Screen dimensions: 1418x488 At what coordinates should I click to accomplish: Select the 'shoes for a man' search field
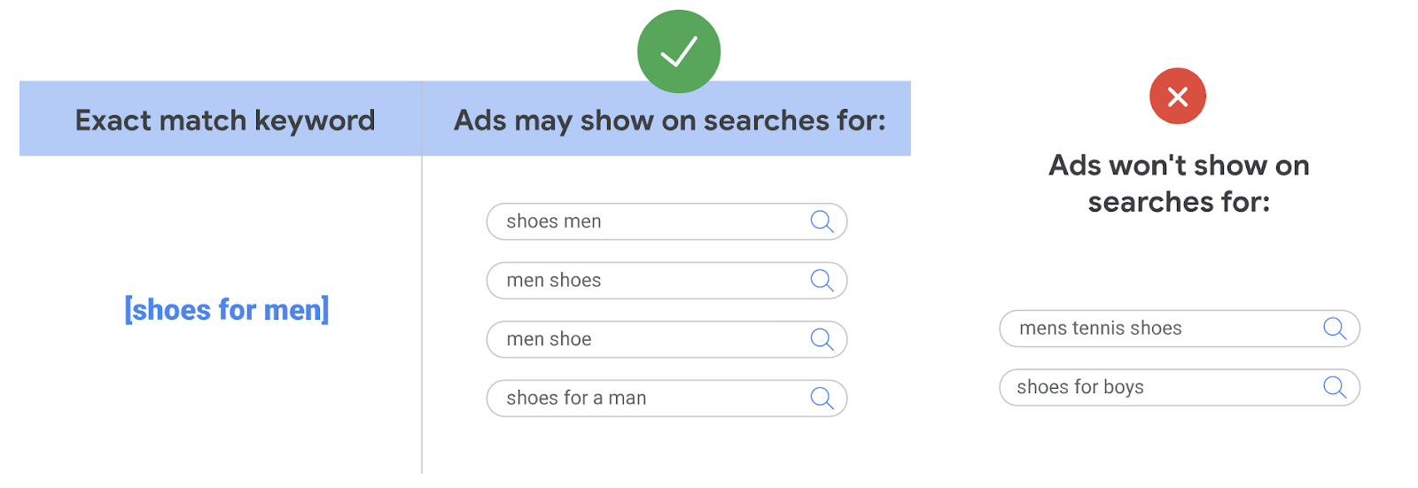coord(666,399)
